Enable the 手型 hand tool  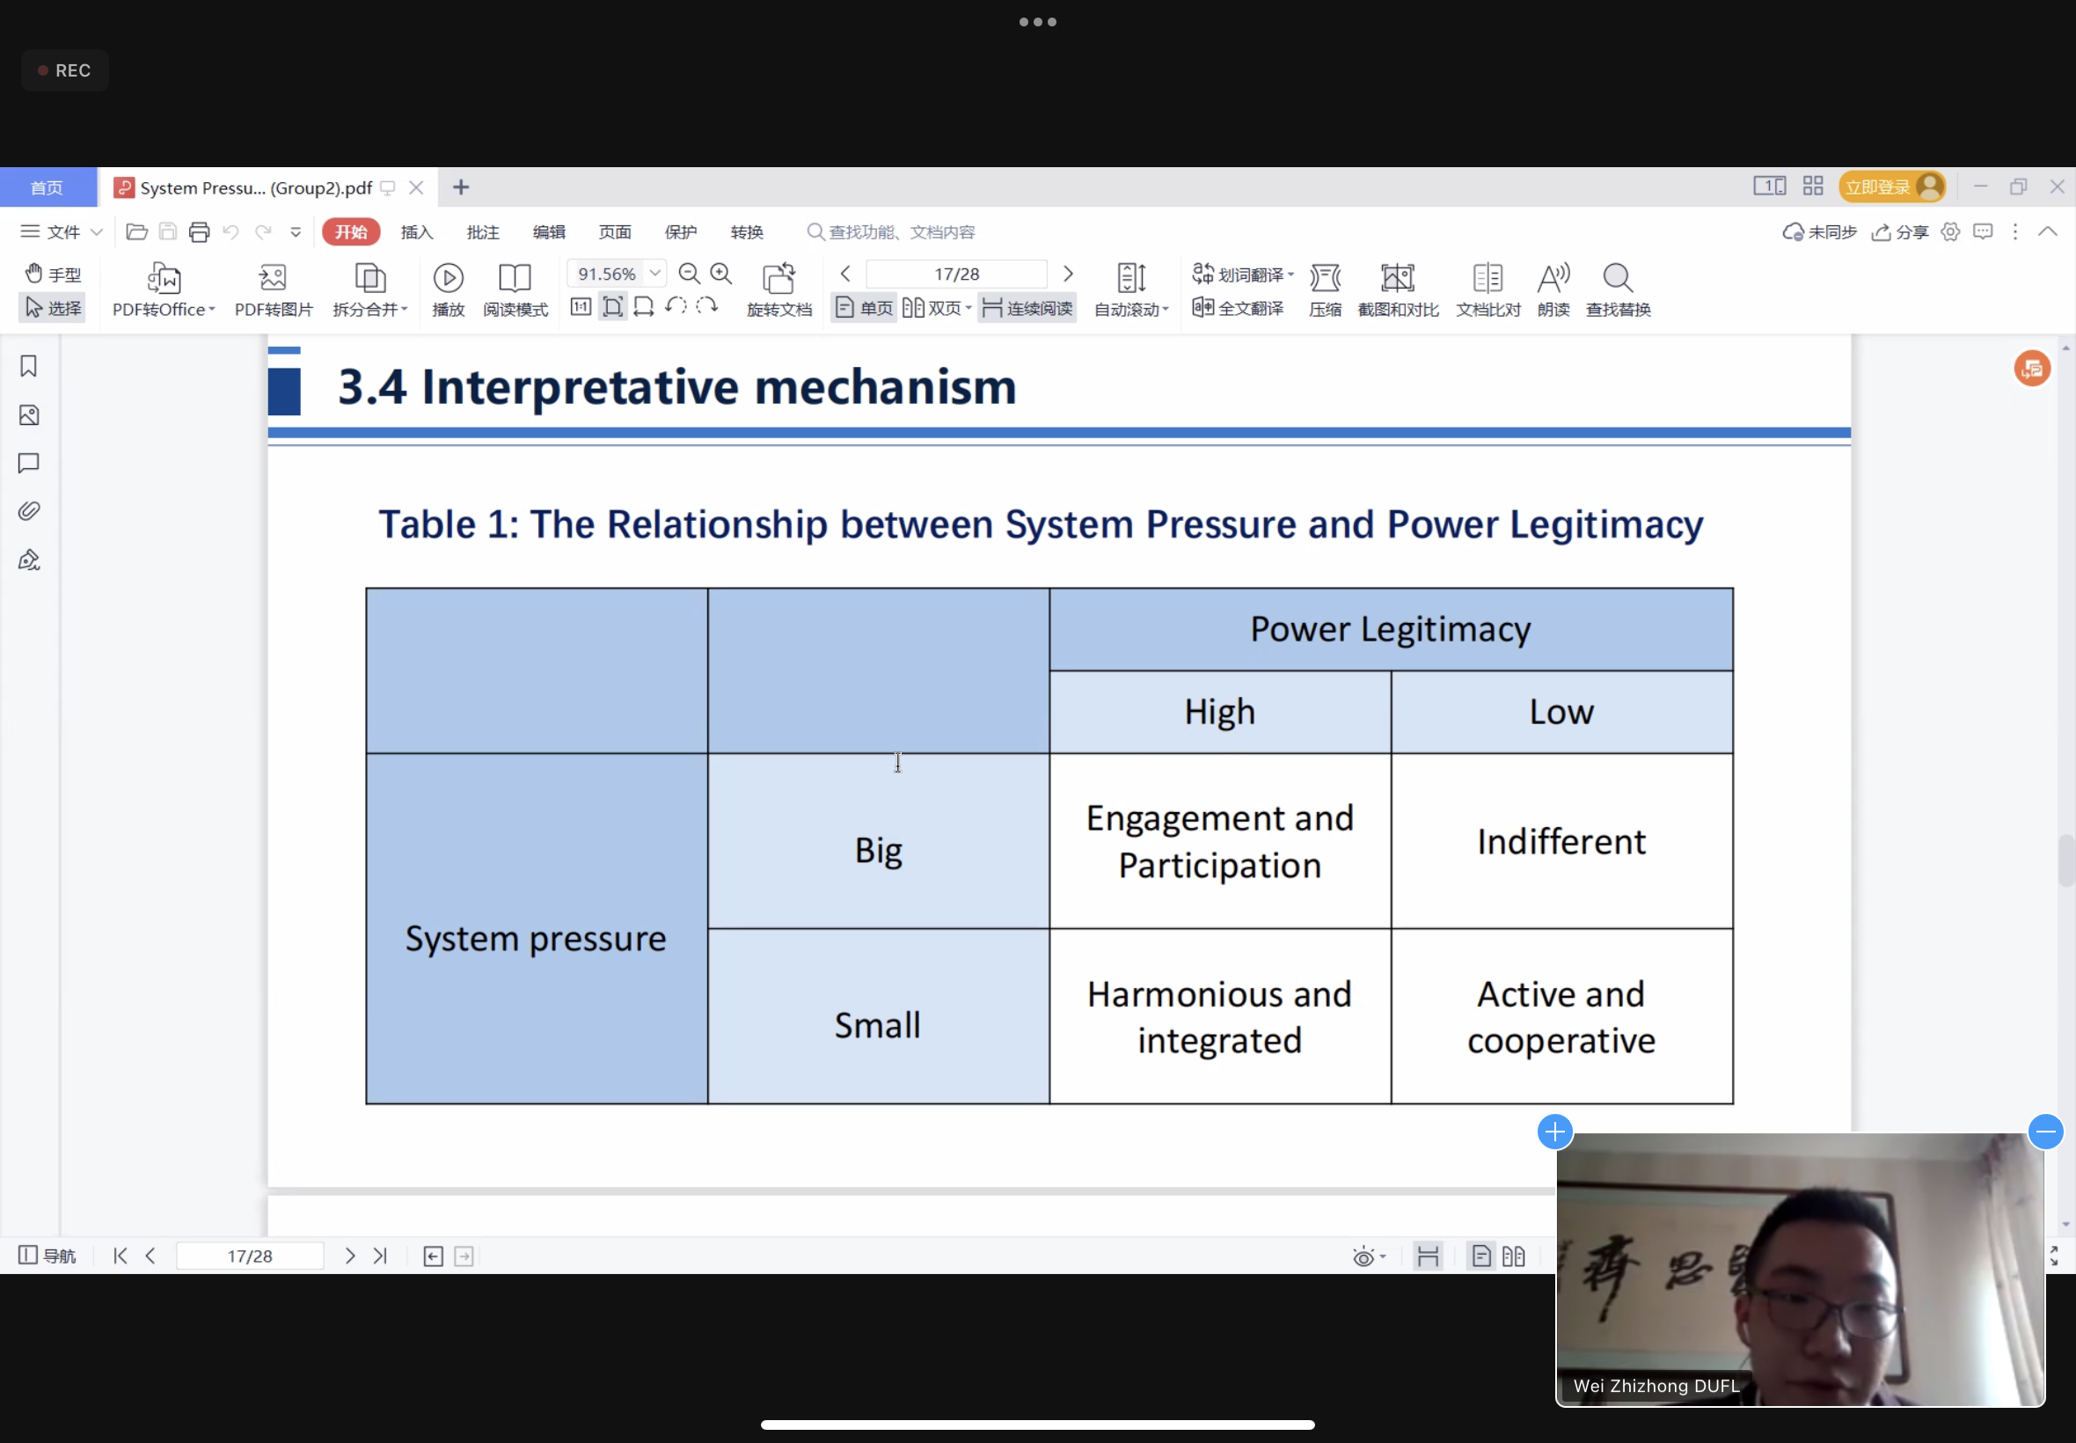tap(54, 274)
